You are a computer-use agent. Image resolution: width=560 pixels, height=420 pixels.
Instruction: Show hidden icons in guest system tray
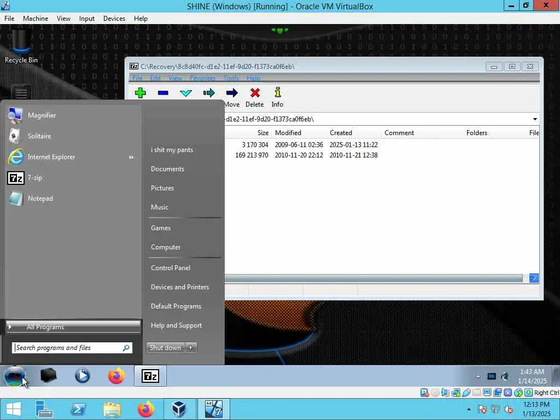tap(478, 376)
